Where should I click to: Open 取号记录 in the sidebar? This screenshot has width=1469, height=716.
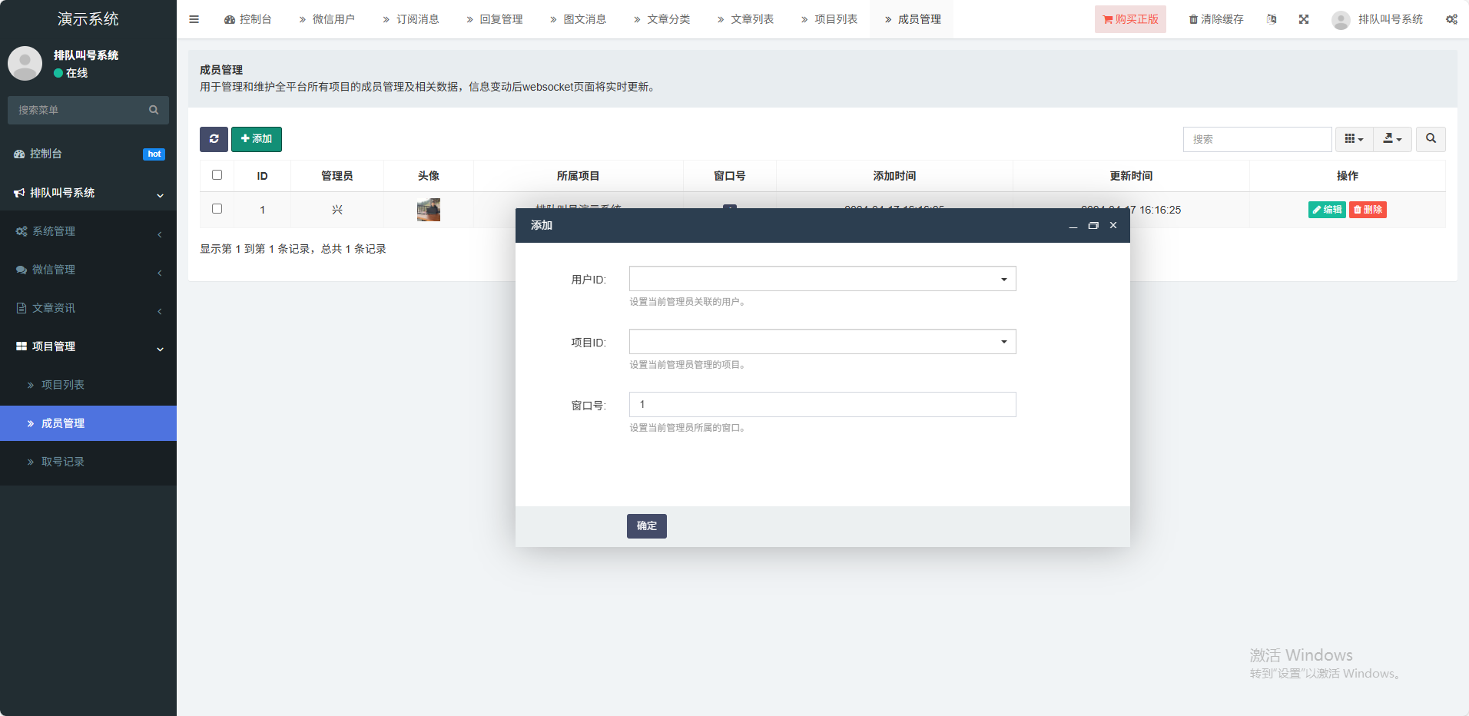63,462
